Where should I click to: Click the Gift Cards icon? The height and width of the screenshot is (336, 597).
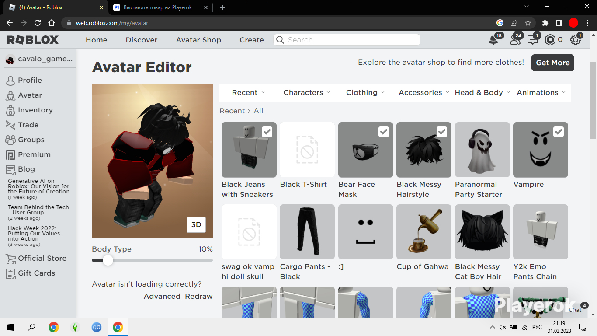(x=10, y=273)
